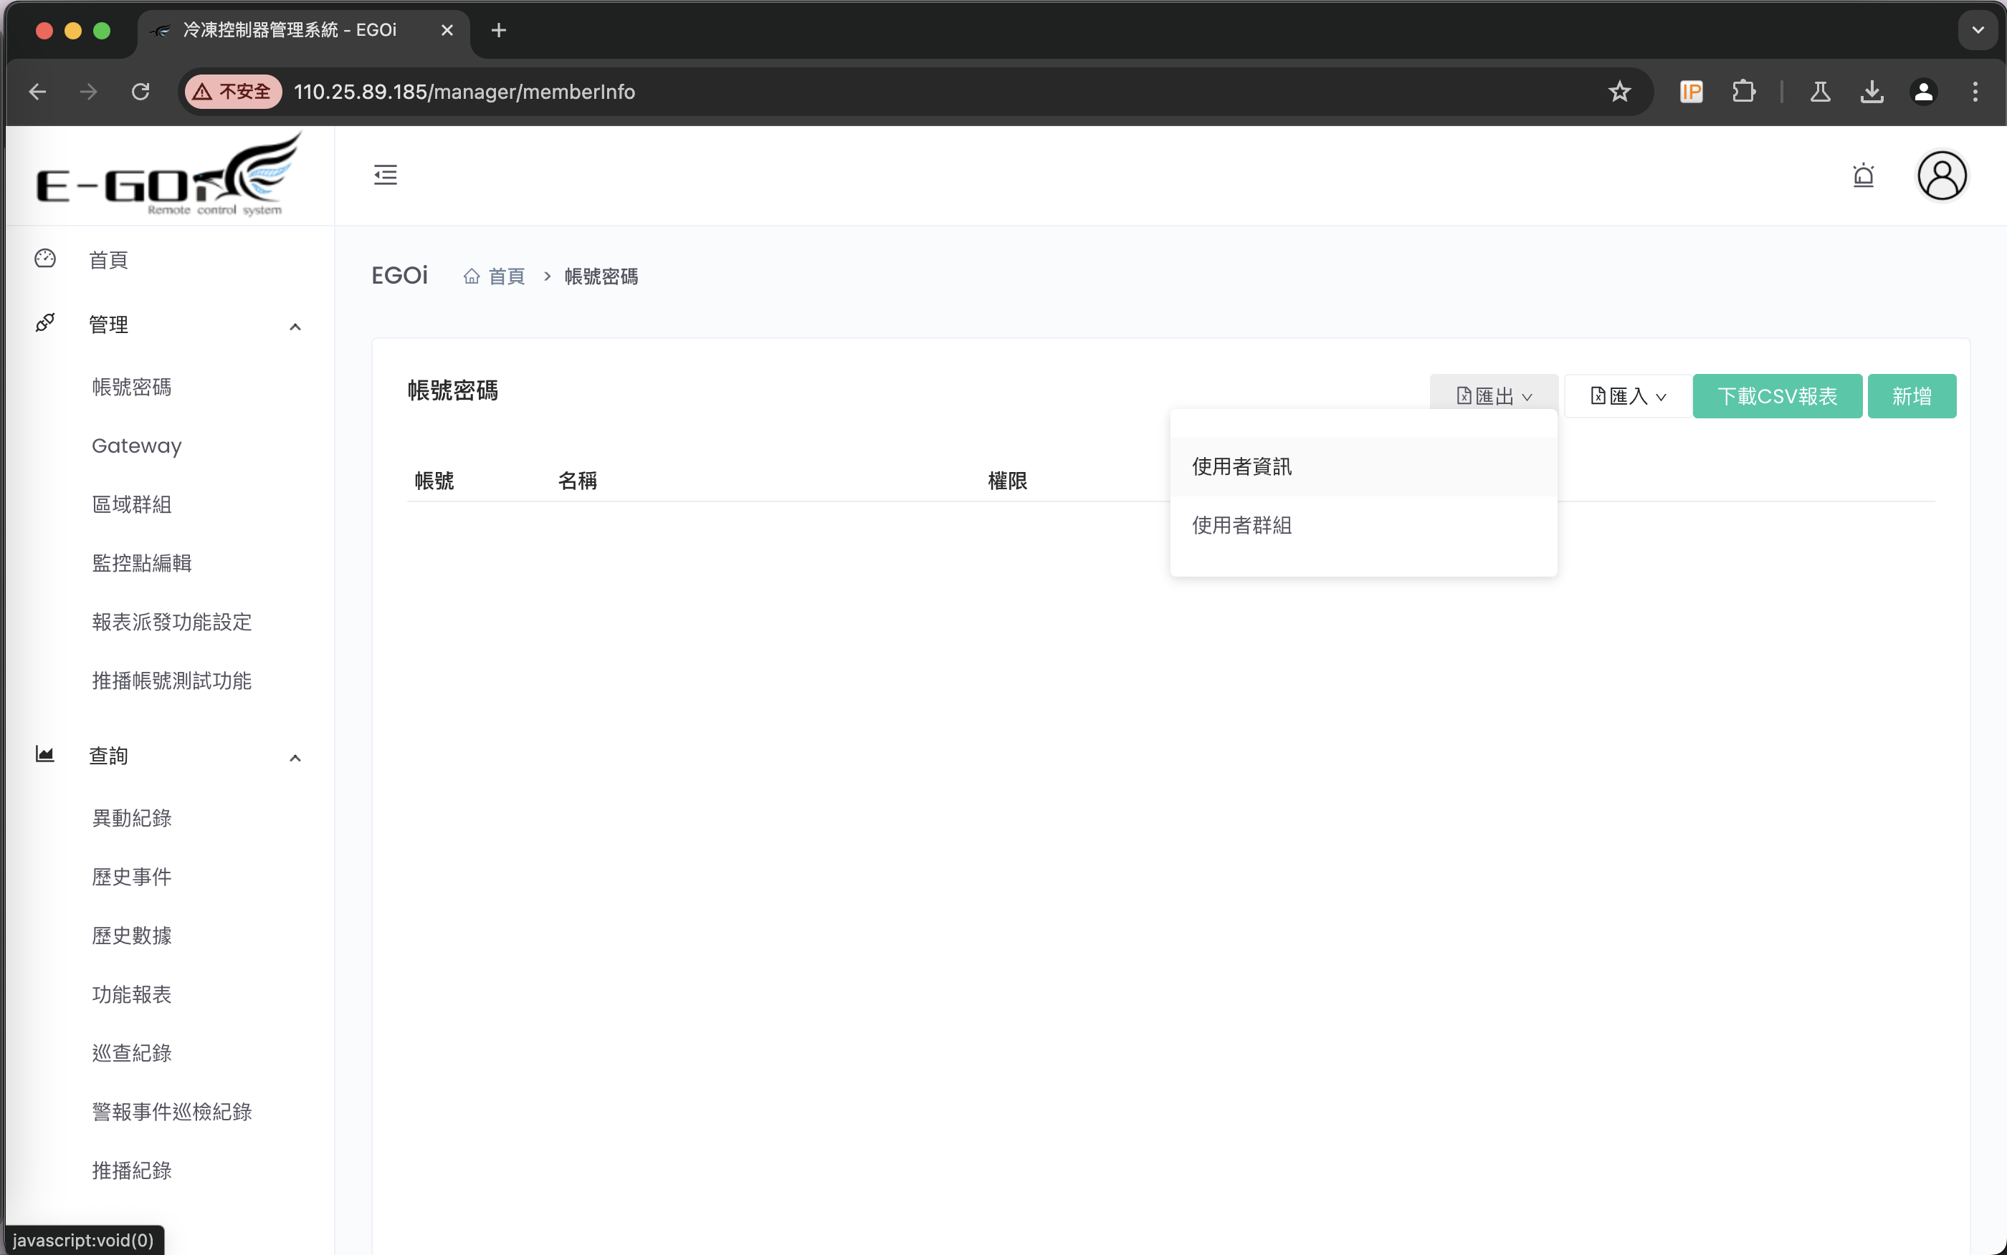Collapse the 查詢 menu section

(295, 758)
